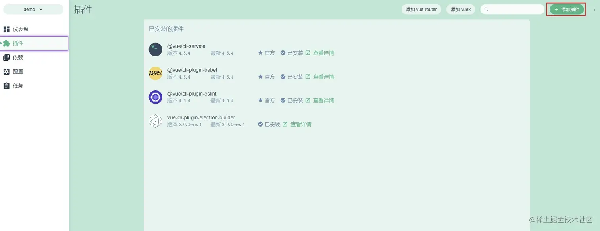The image size is (600, 231).
Task: Click the official star icon for @vue/cli-service
Action: (x=260, y=53)
